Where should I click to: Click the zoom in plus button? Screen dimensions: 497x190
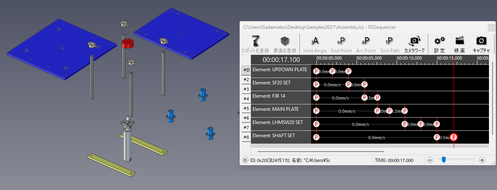click(482, 160)
